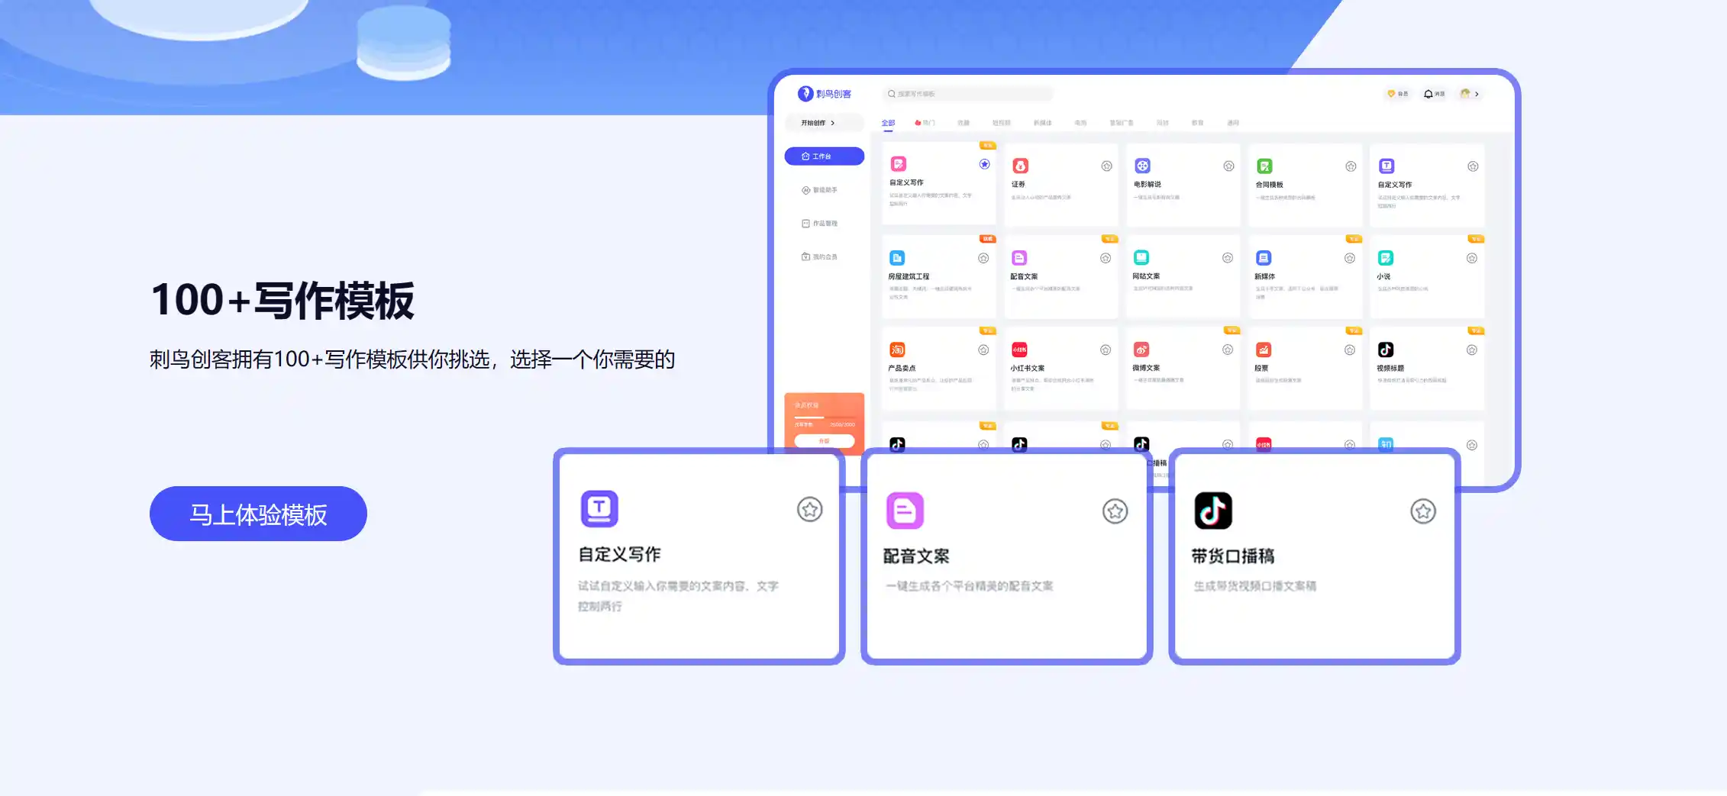Open 智能助手 in the sidebar
Viewport: 1727px width, 796px height.
click(x=819, y=190)
